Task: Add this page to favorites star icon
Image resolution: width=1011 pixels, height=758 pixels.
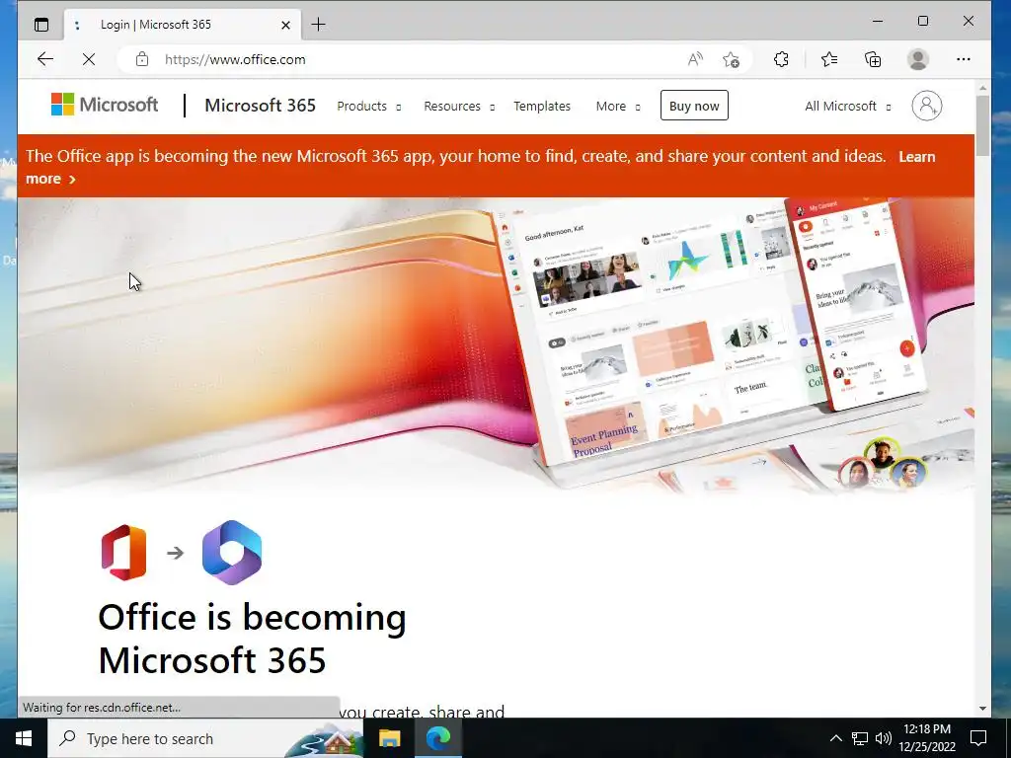Action: coord(731,59)
